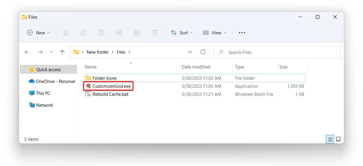Image resolution: width=363 pixels, height=166 pixels.
Task: Switch to large thumbnails view toggle
Action: pyautogui.click(x=338, y=139)
